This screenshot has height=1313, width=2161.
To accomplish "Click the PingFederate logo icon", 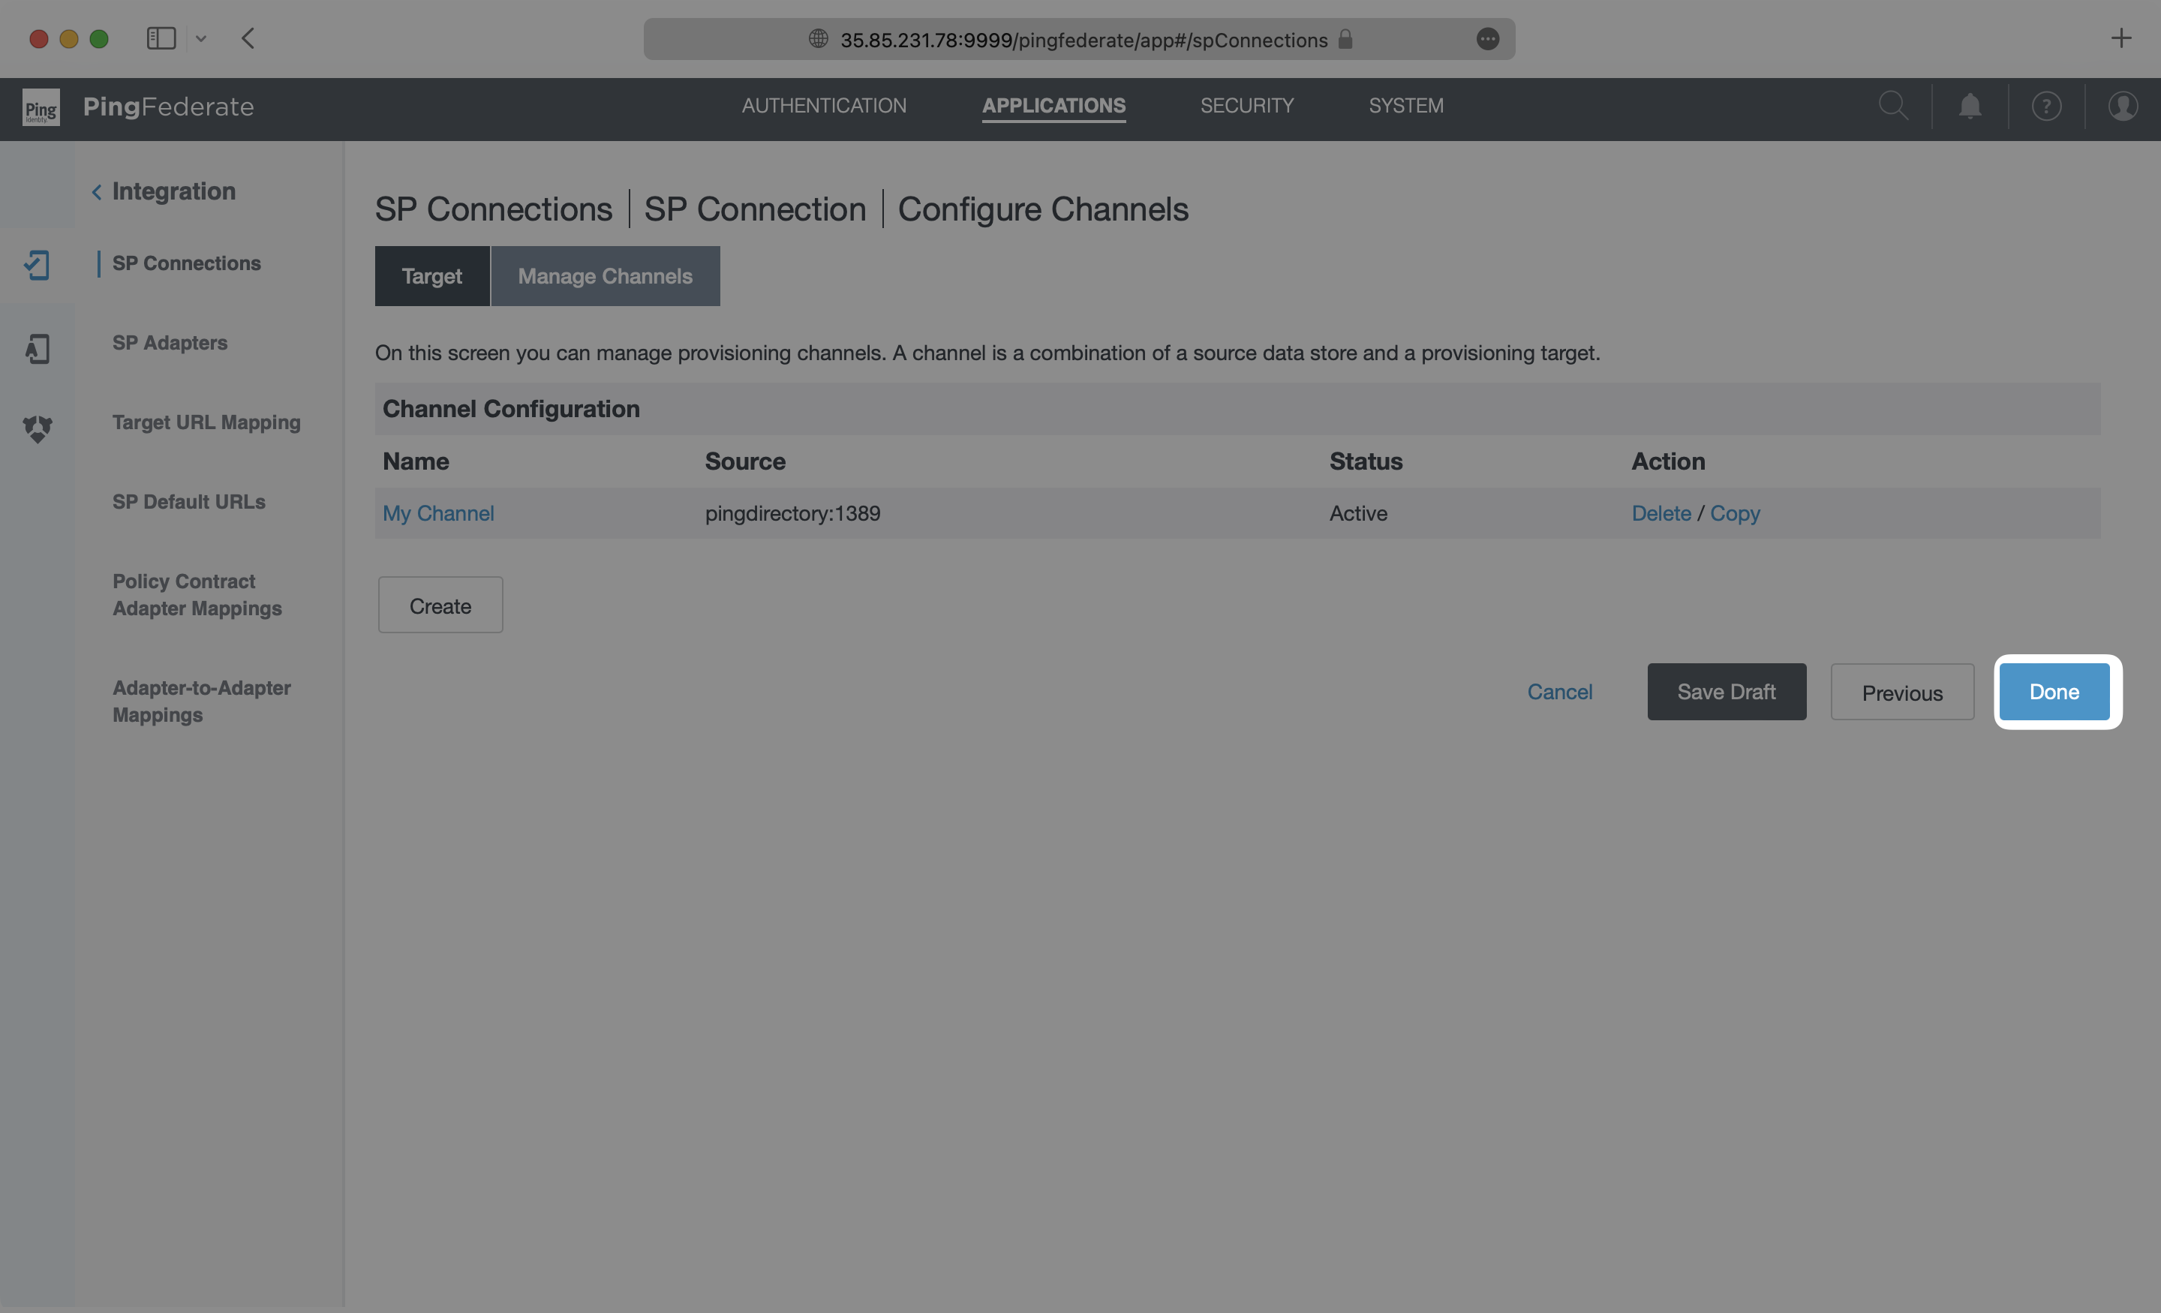I will [x=40, y=107].
